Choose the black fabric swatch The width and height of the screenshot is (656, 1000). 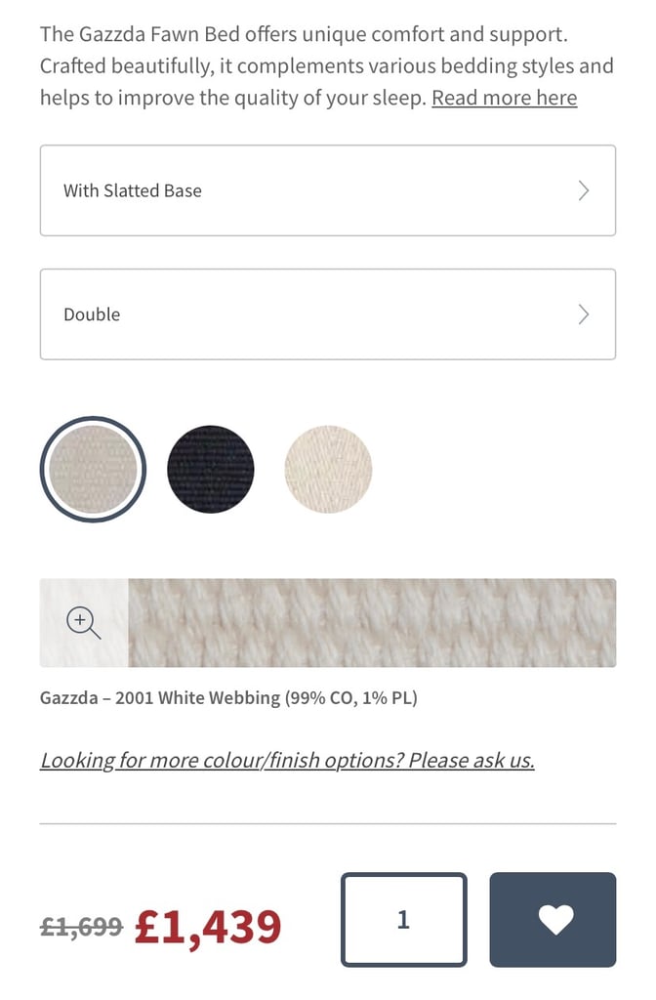click(211, 470)
